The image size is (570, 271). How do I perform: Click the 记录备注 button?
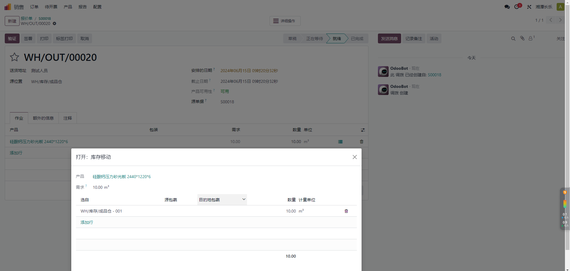pyautogui.click(x=414, y=39)
